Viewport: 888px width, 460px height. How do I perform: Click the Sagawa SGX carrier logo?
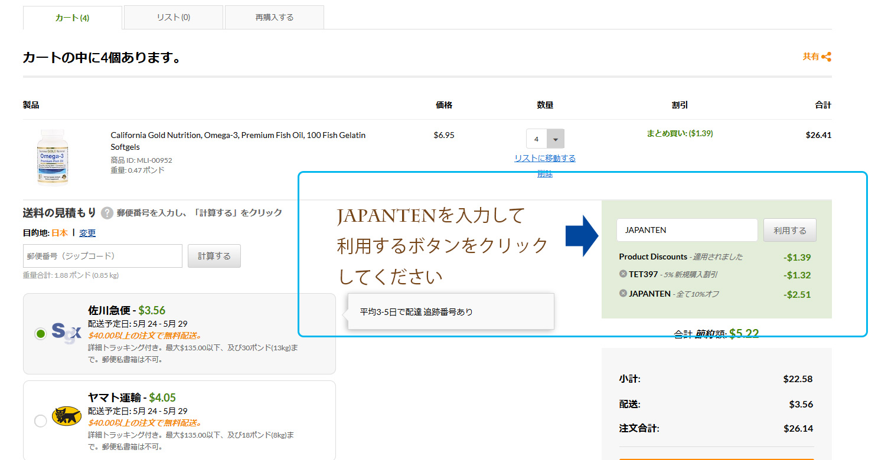(66, 332)
